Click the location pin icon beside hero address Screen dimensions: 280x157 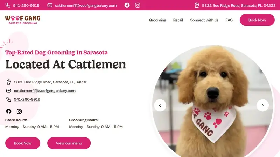[8, 82]
